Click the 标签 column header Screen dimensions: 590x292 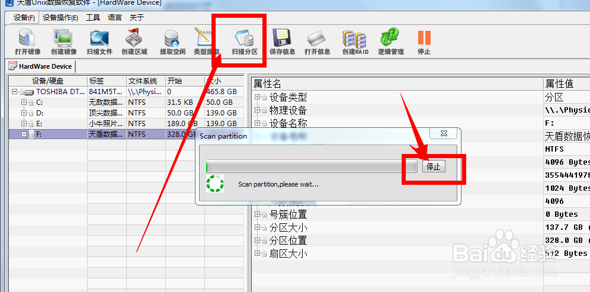[107, 81]
